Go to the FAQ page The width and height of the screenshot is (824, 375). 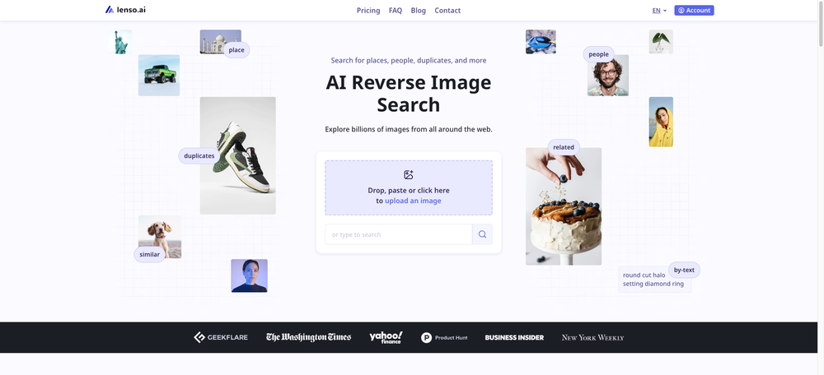pyautogui.click(x=396, y=11)
